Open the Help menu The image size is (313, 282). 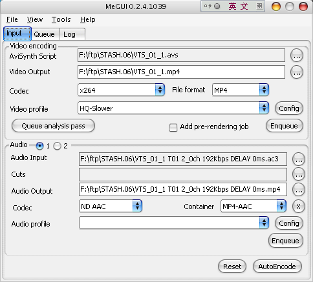click(x=88, y=19)
